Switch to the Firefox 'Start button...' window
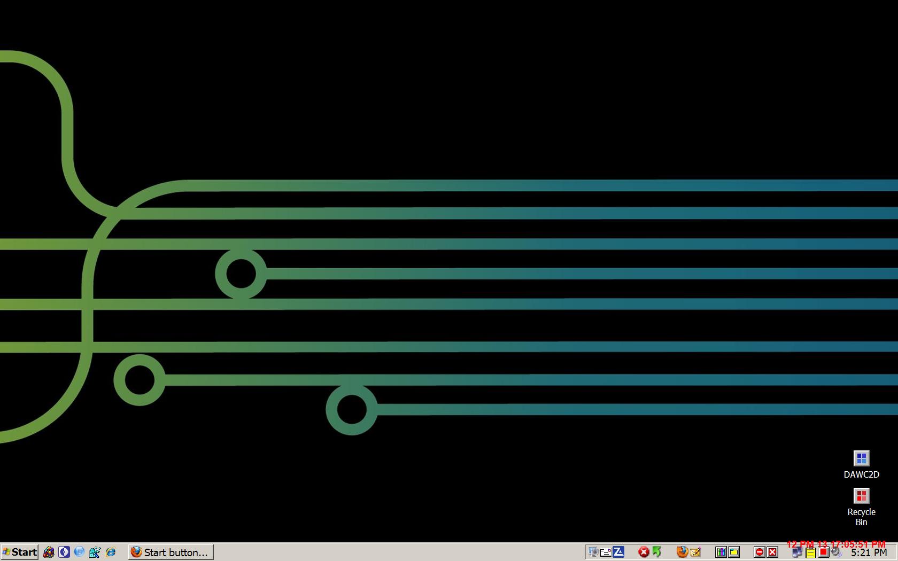 click(171, 552)
